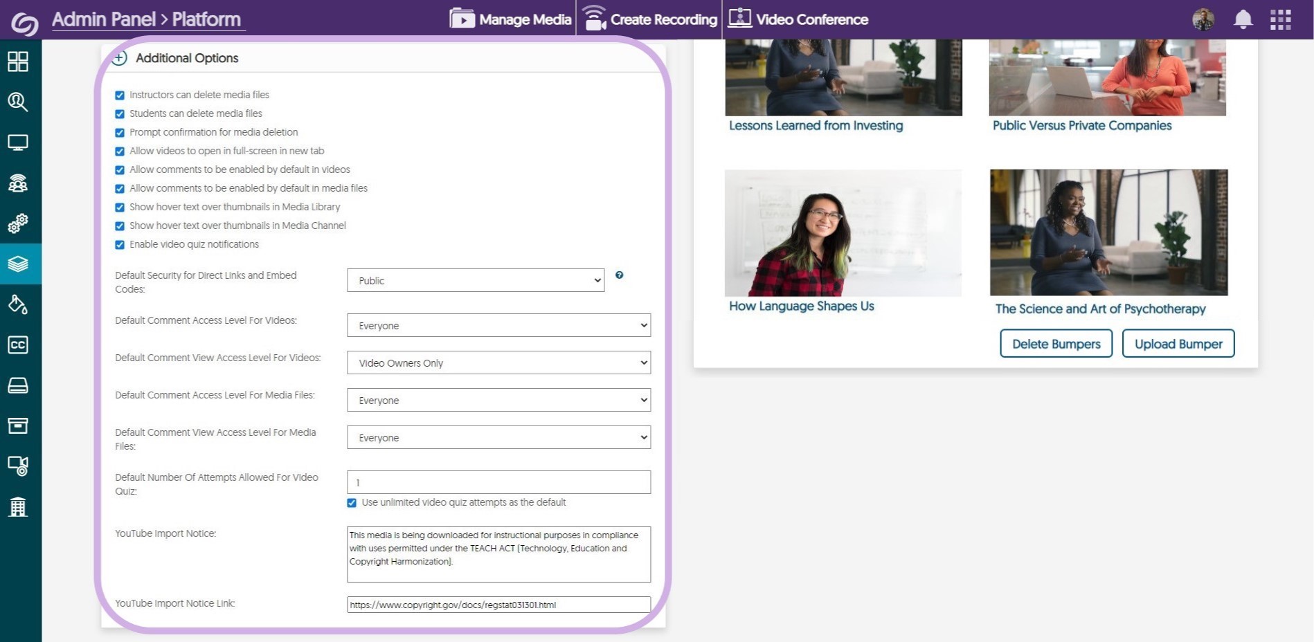Collapse the Additional Options section

point(120,58)
